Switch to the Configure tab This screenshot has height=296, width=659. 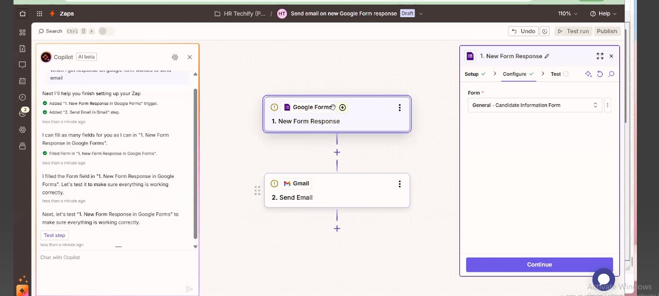click(x=518, y=74)
